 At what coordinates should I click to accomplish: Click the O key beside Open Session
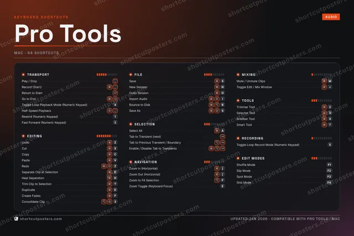[x=222, y=93]
